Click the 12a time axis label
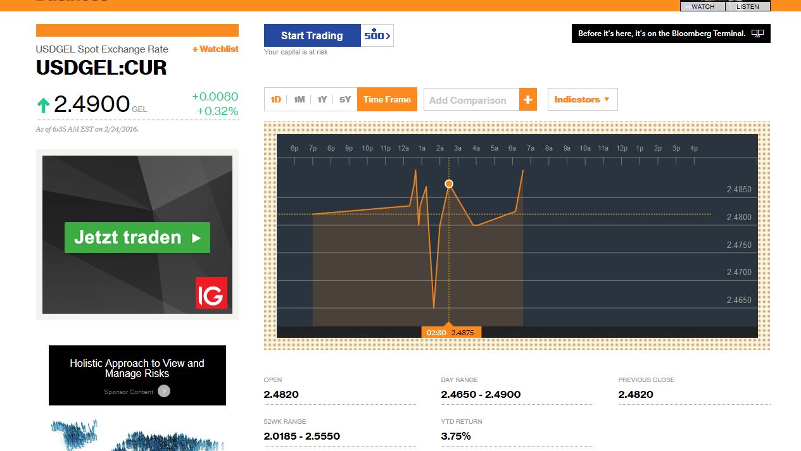The image size is (801, 451). (403, 148)
